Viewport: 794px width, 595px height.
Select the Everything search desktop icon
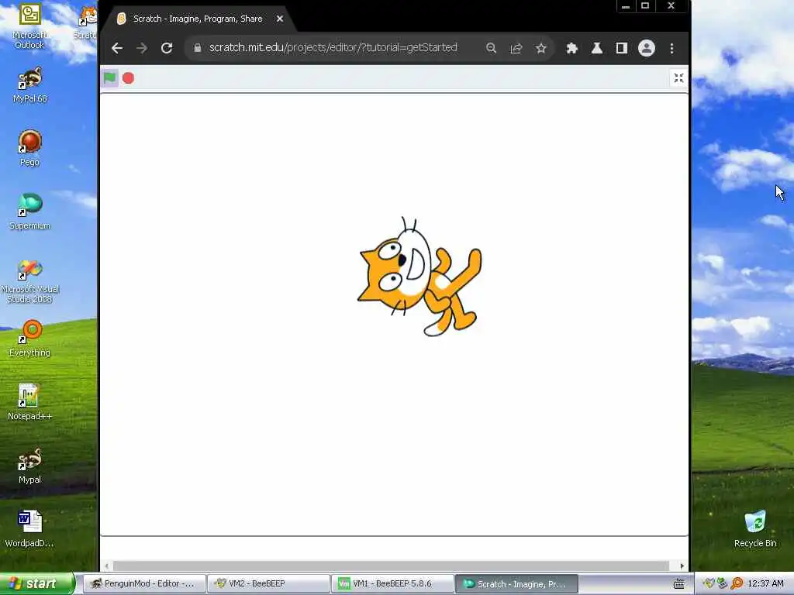click(x=30, y=339)
